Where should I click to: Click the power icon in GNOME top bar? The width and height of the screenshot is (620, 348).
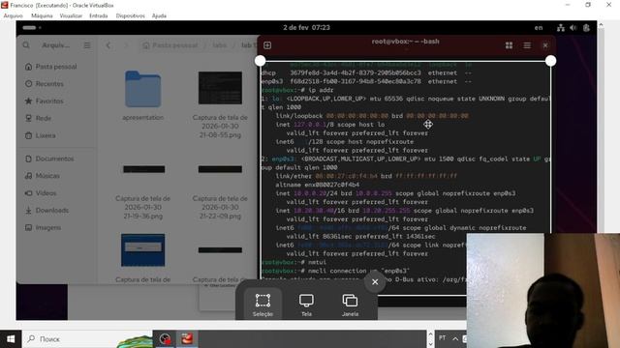click(586, 28)
